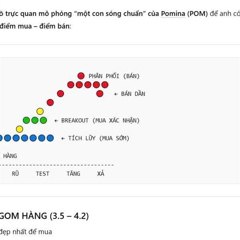Click the TEST phase label

click(42, 174)
